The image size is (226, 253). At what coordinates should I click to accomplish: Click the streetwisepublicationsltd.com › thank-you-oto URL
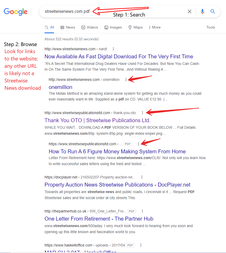pyautogui.click(x=90, y=113)
